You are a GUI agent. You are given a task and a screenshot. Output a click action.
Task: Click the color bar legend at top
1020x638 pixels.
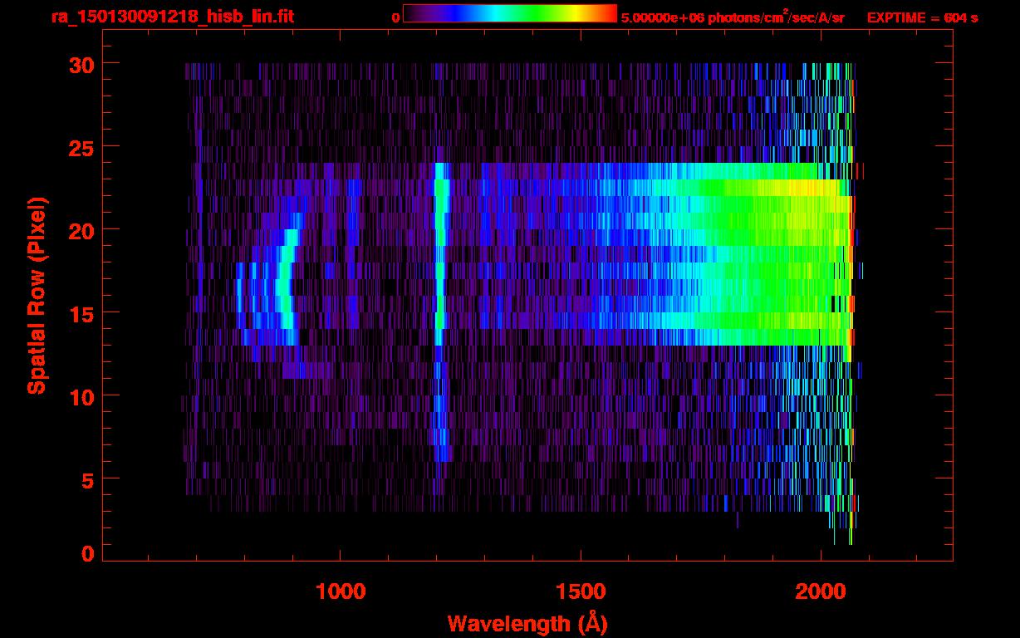[x=510, y=13]
